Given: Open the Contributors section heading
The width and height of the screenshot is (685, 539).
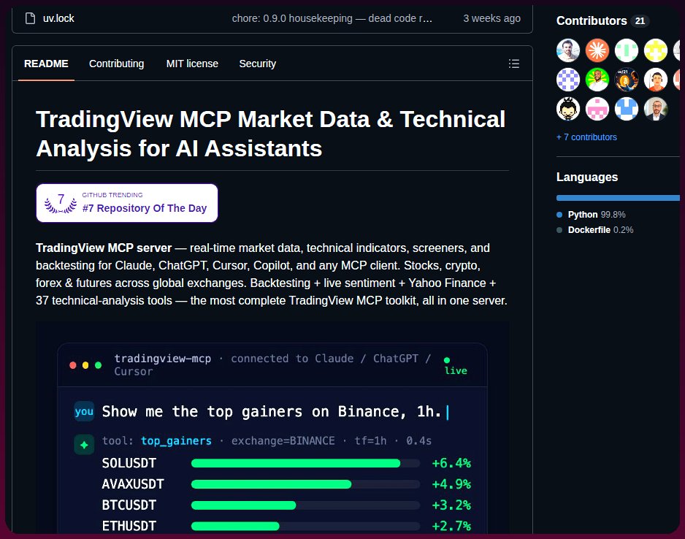Looking at the screenshot, I should pos(592,20).
